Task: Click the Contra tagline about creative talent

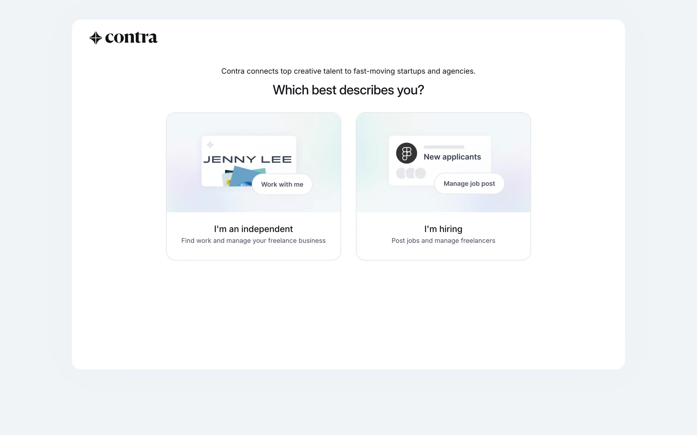Action: 348,71
